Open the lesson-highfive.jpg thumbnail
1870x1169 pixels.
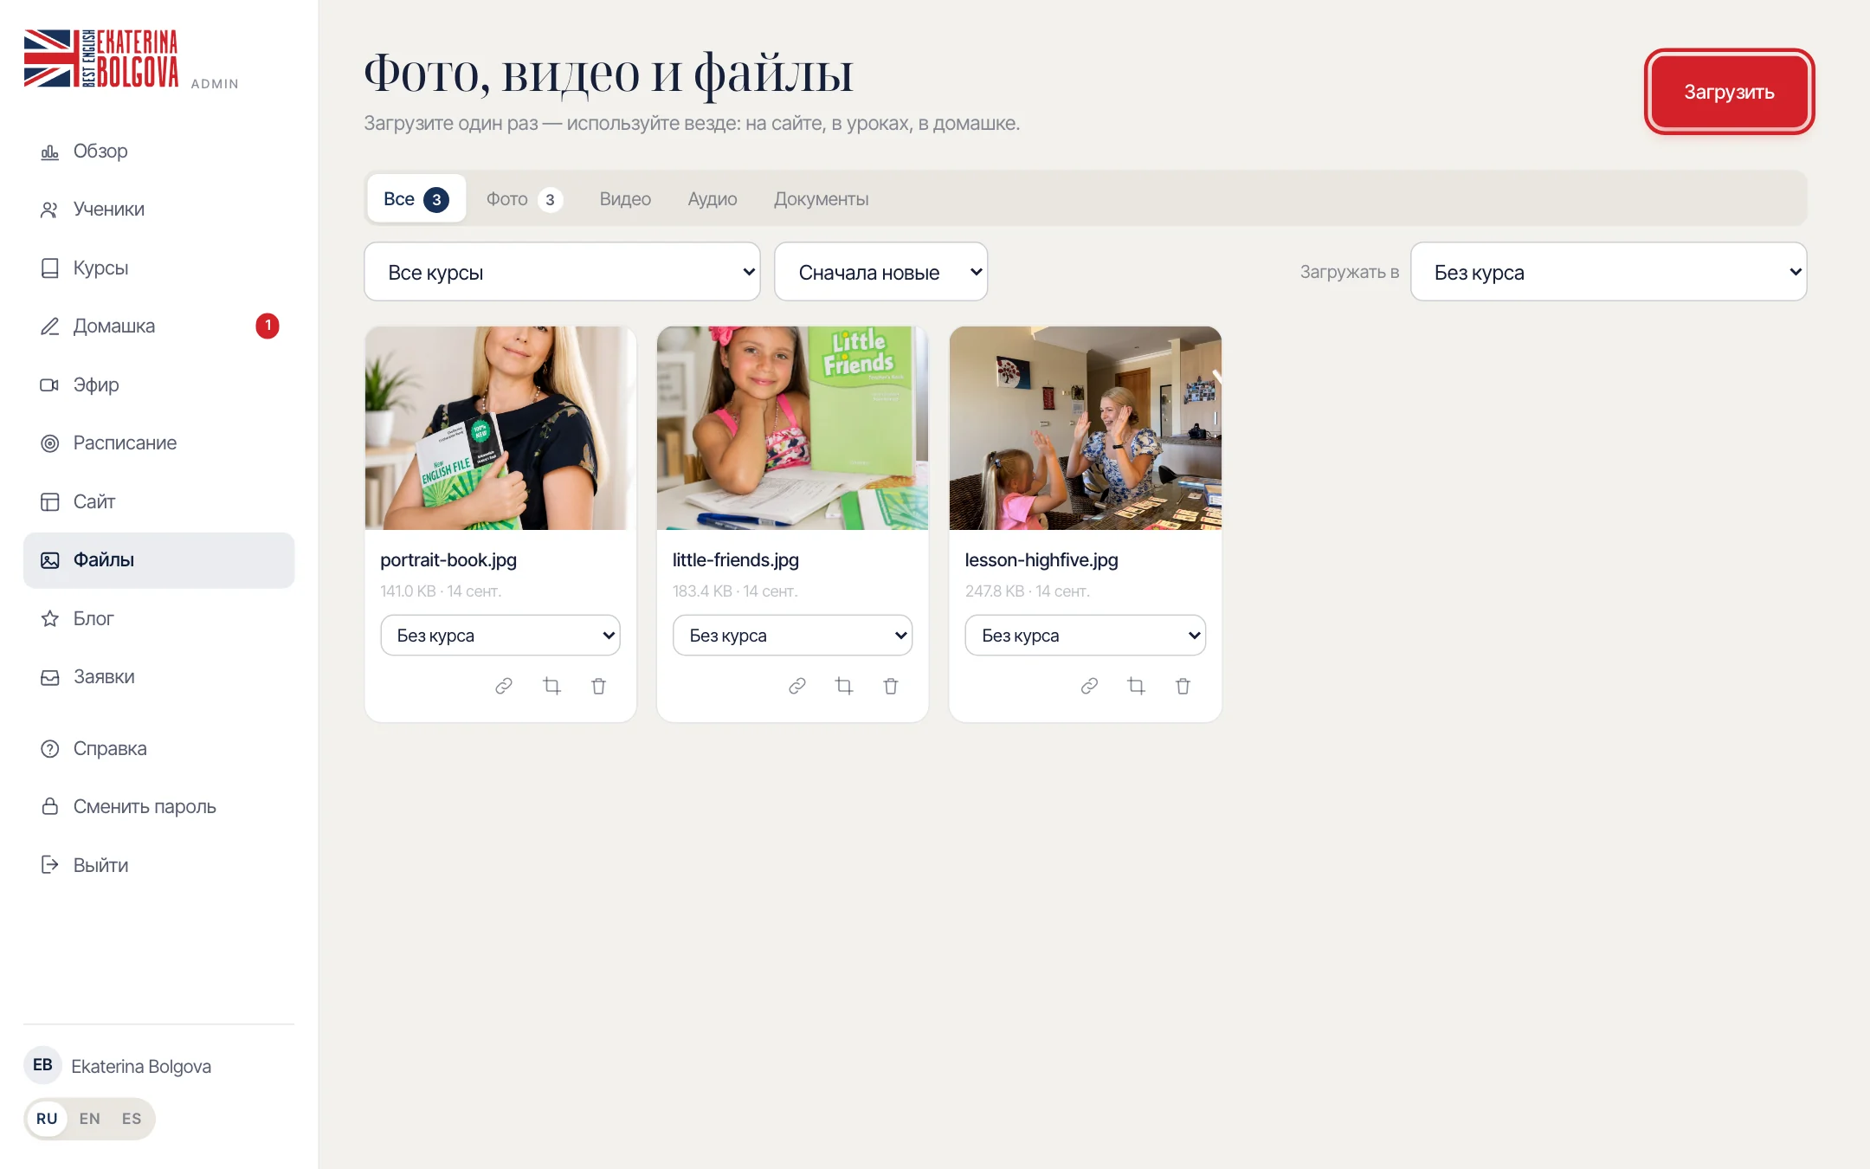point(1085,428)
